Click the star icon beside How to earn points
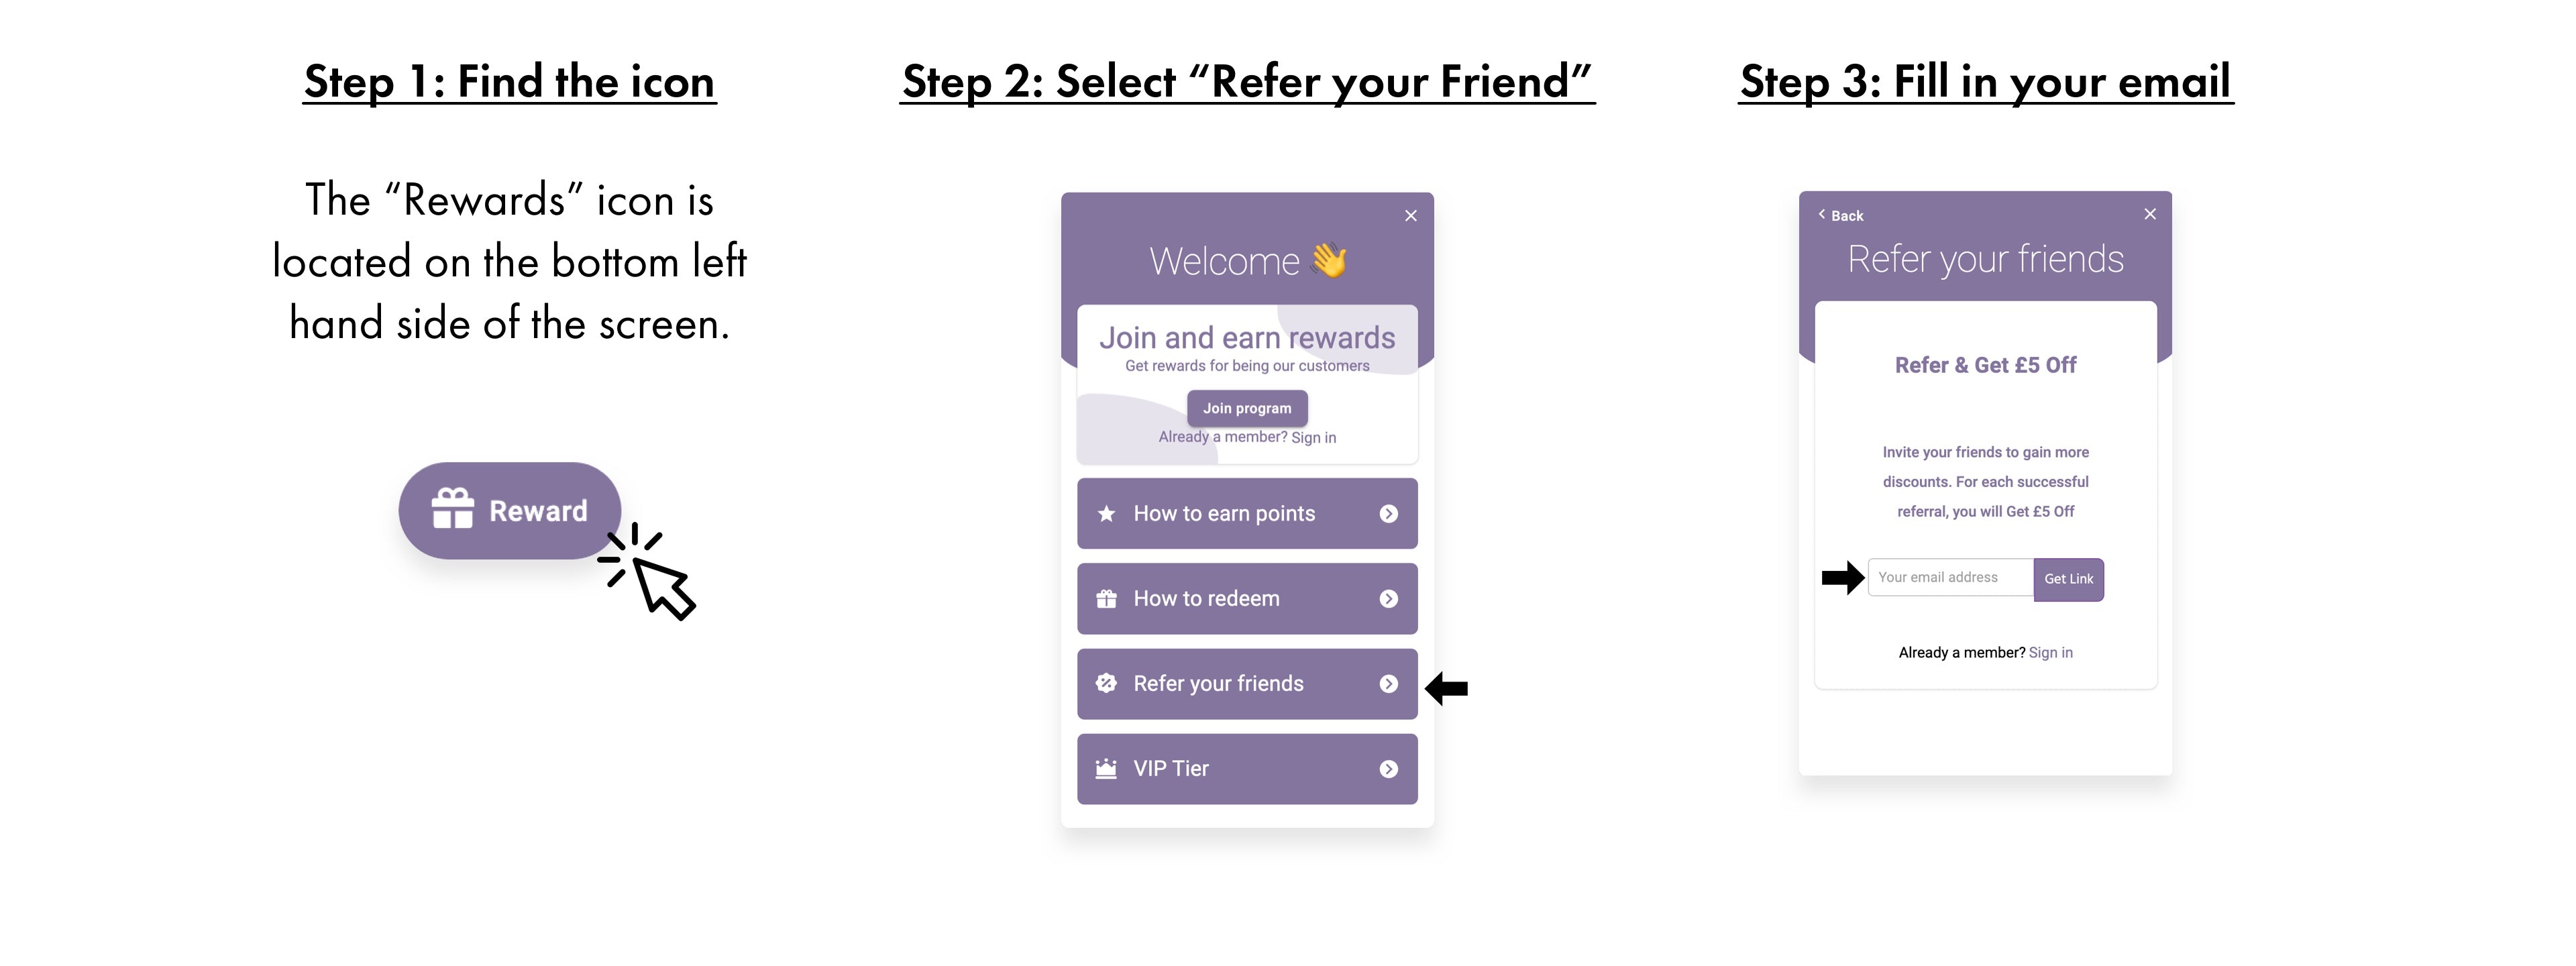The width and height of the screenshot is (2576, 966). (1106, 514)
